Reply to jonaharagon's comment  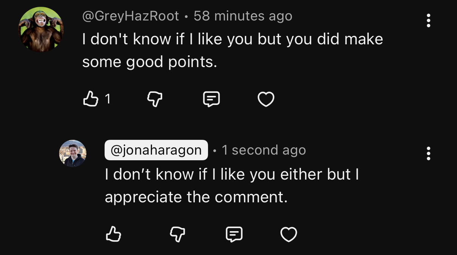(234, 234)
